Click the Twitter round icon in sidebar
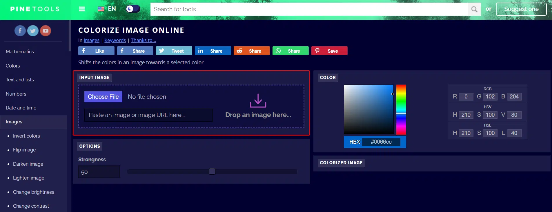This screenshot has height=212, width=552. [x=33, y=31]
